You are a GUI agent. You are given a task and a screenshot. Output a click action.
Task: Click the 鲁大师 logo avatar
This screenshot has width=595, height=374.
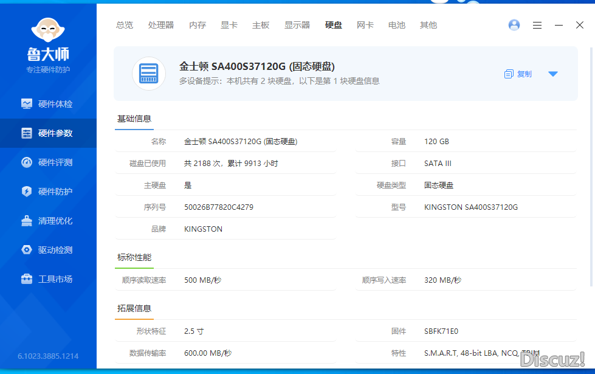[48, 30]
